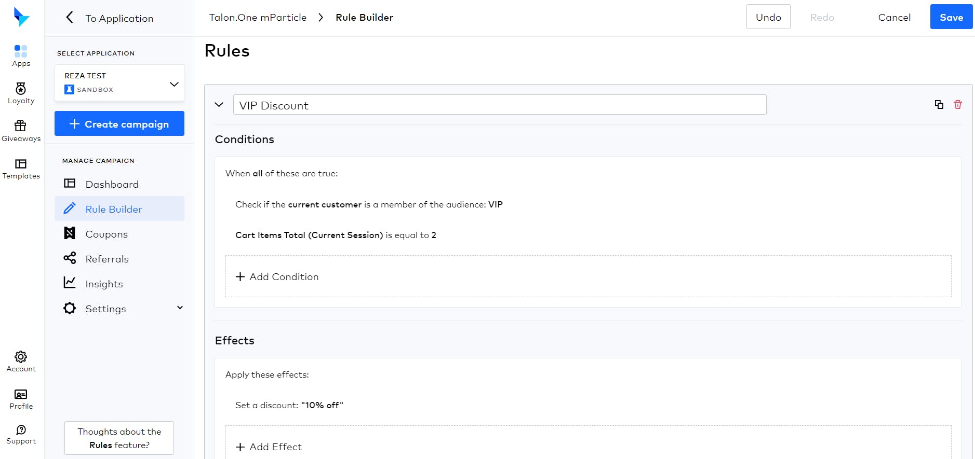Image resolution: width=975 pixels, height=459 pixels.
Task: Open the Apps section icon
Action: [x=21, y=51]
